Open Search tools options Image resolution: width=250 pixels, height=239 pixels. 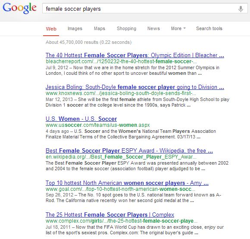coord(209,28)
